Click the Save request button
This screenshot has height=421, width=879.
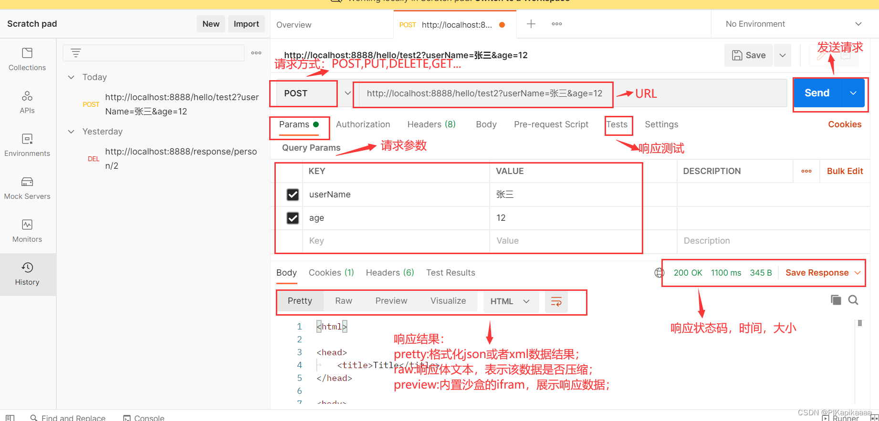749,55
